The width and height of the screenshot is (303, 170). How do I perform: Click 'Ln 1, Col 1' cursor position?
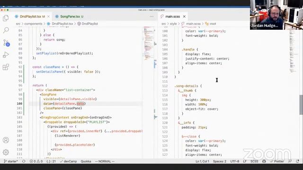click(202, 161)
